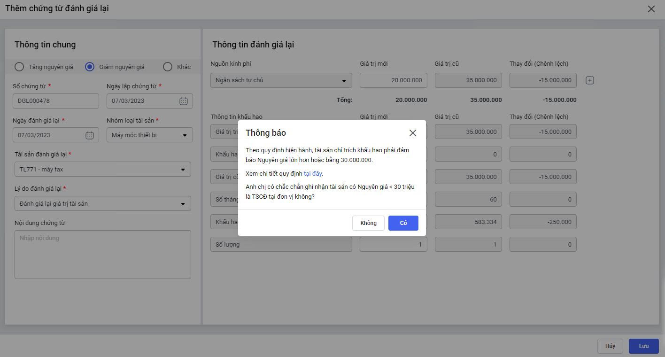665x357 pixels.
Task: Select Khác radio option
Action: 168,67
